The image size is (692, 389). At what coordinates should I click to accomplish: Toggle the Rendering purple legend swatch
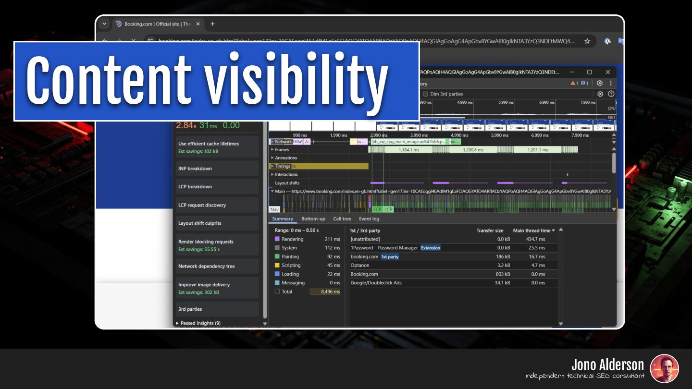click(277, 239)
